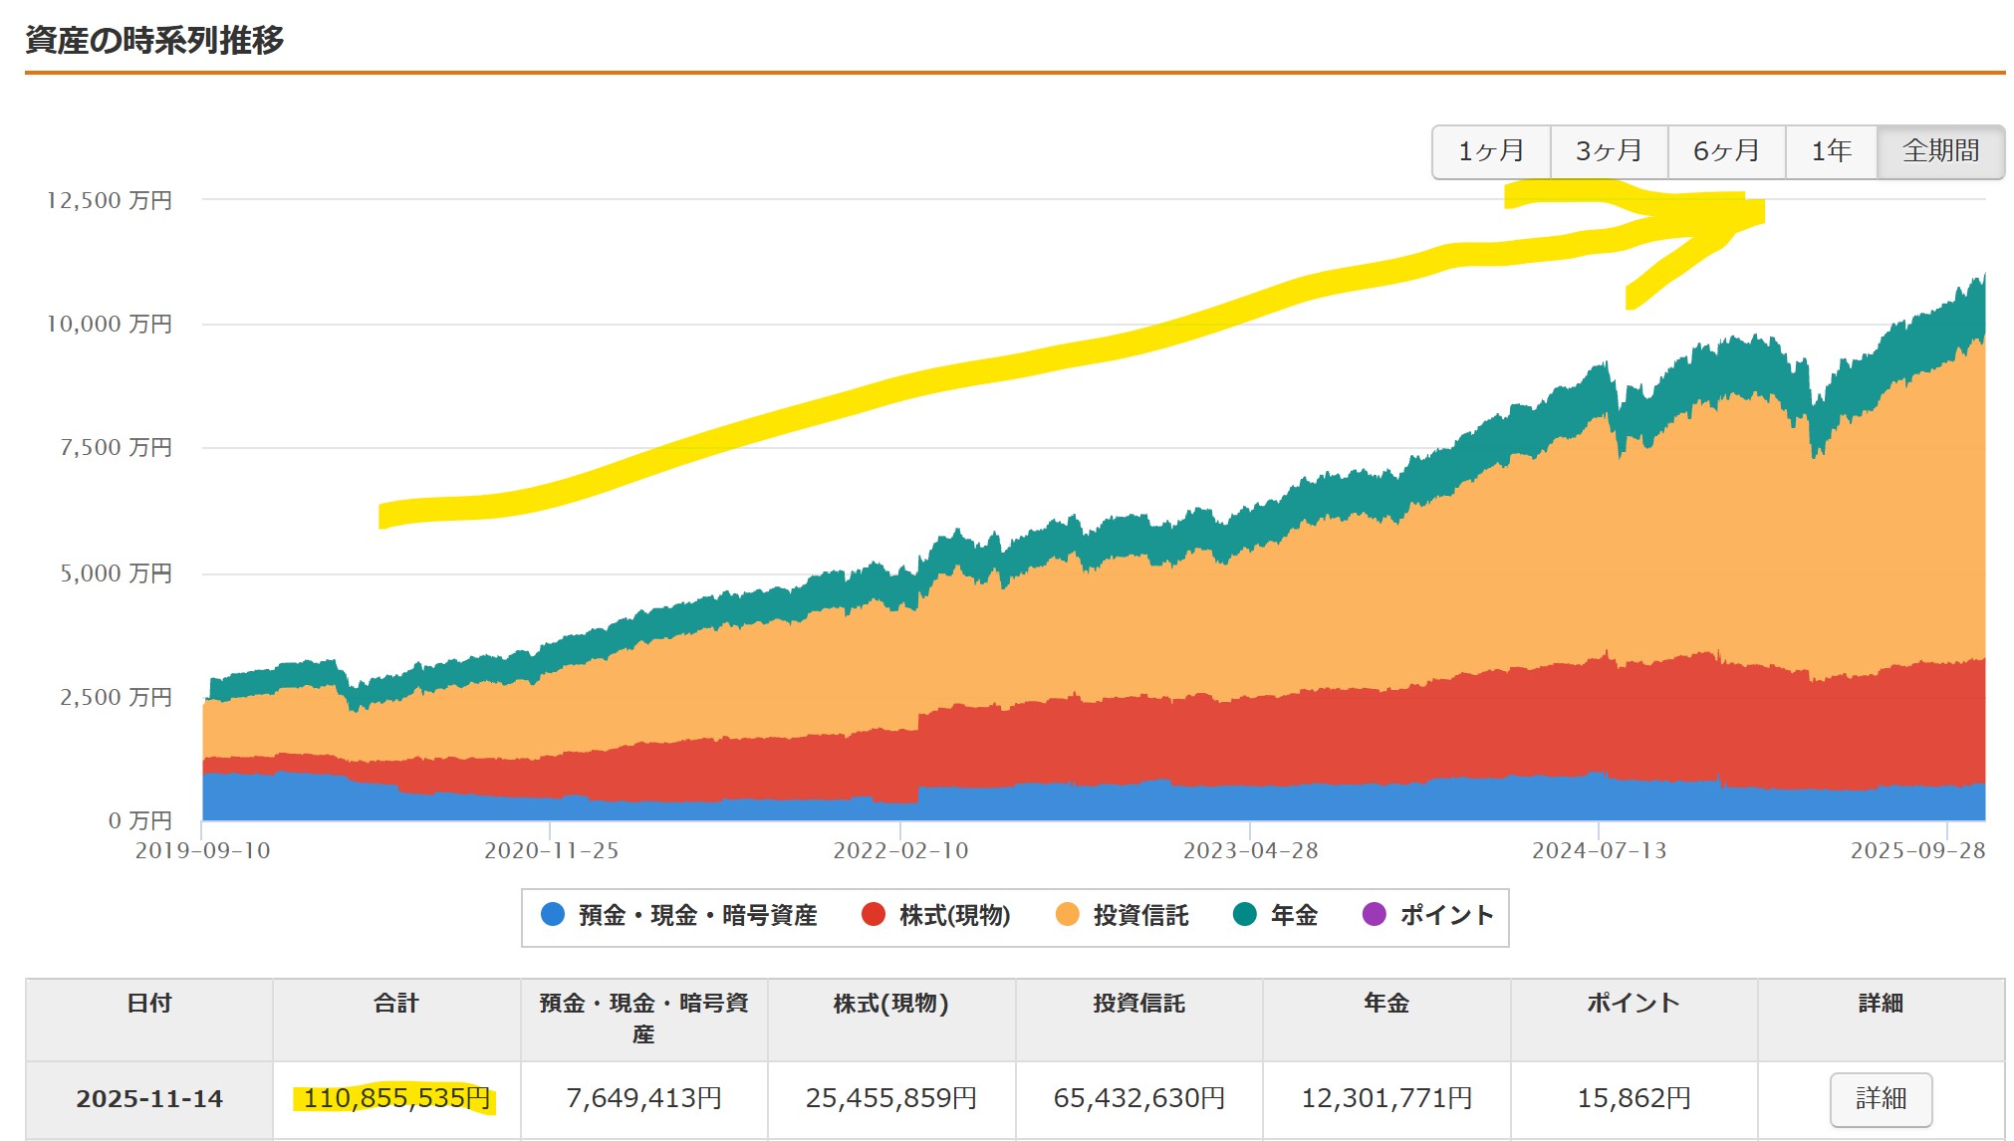Toggle 年金 series via legend label
The height and width of the screenshot is (1141, 2014).
click(x=1294, y=915)
